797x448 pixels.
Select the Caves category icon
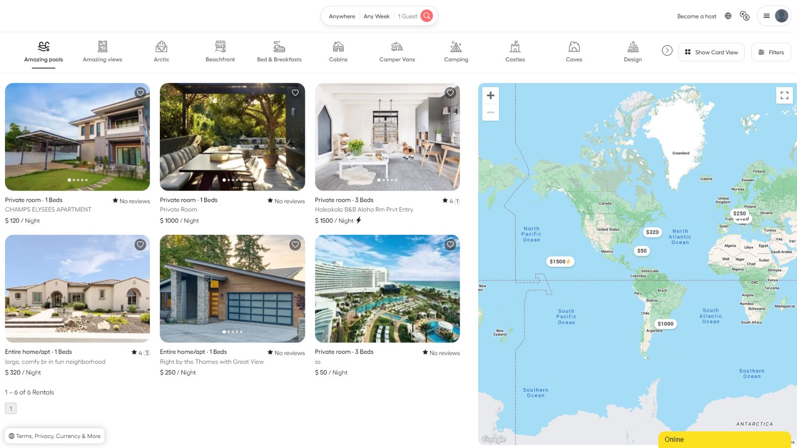click(574, 47)
